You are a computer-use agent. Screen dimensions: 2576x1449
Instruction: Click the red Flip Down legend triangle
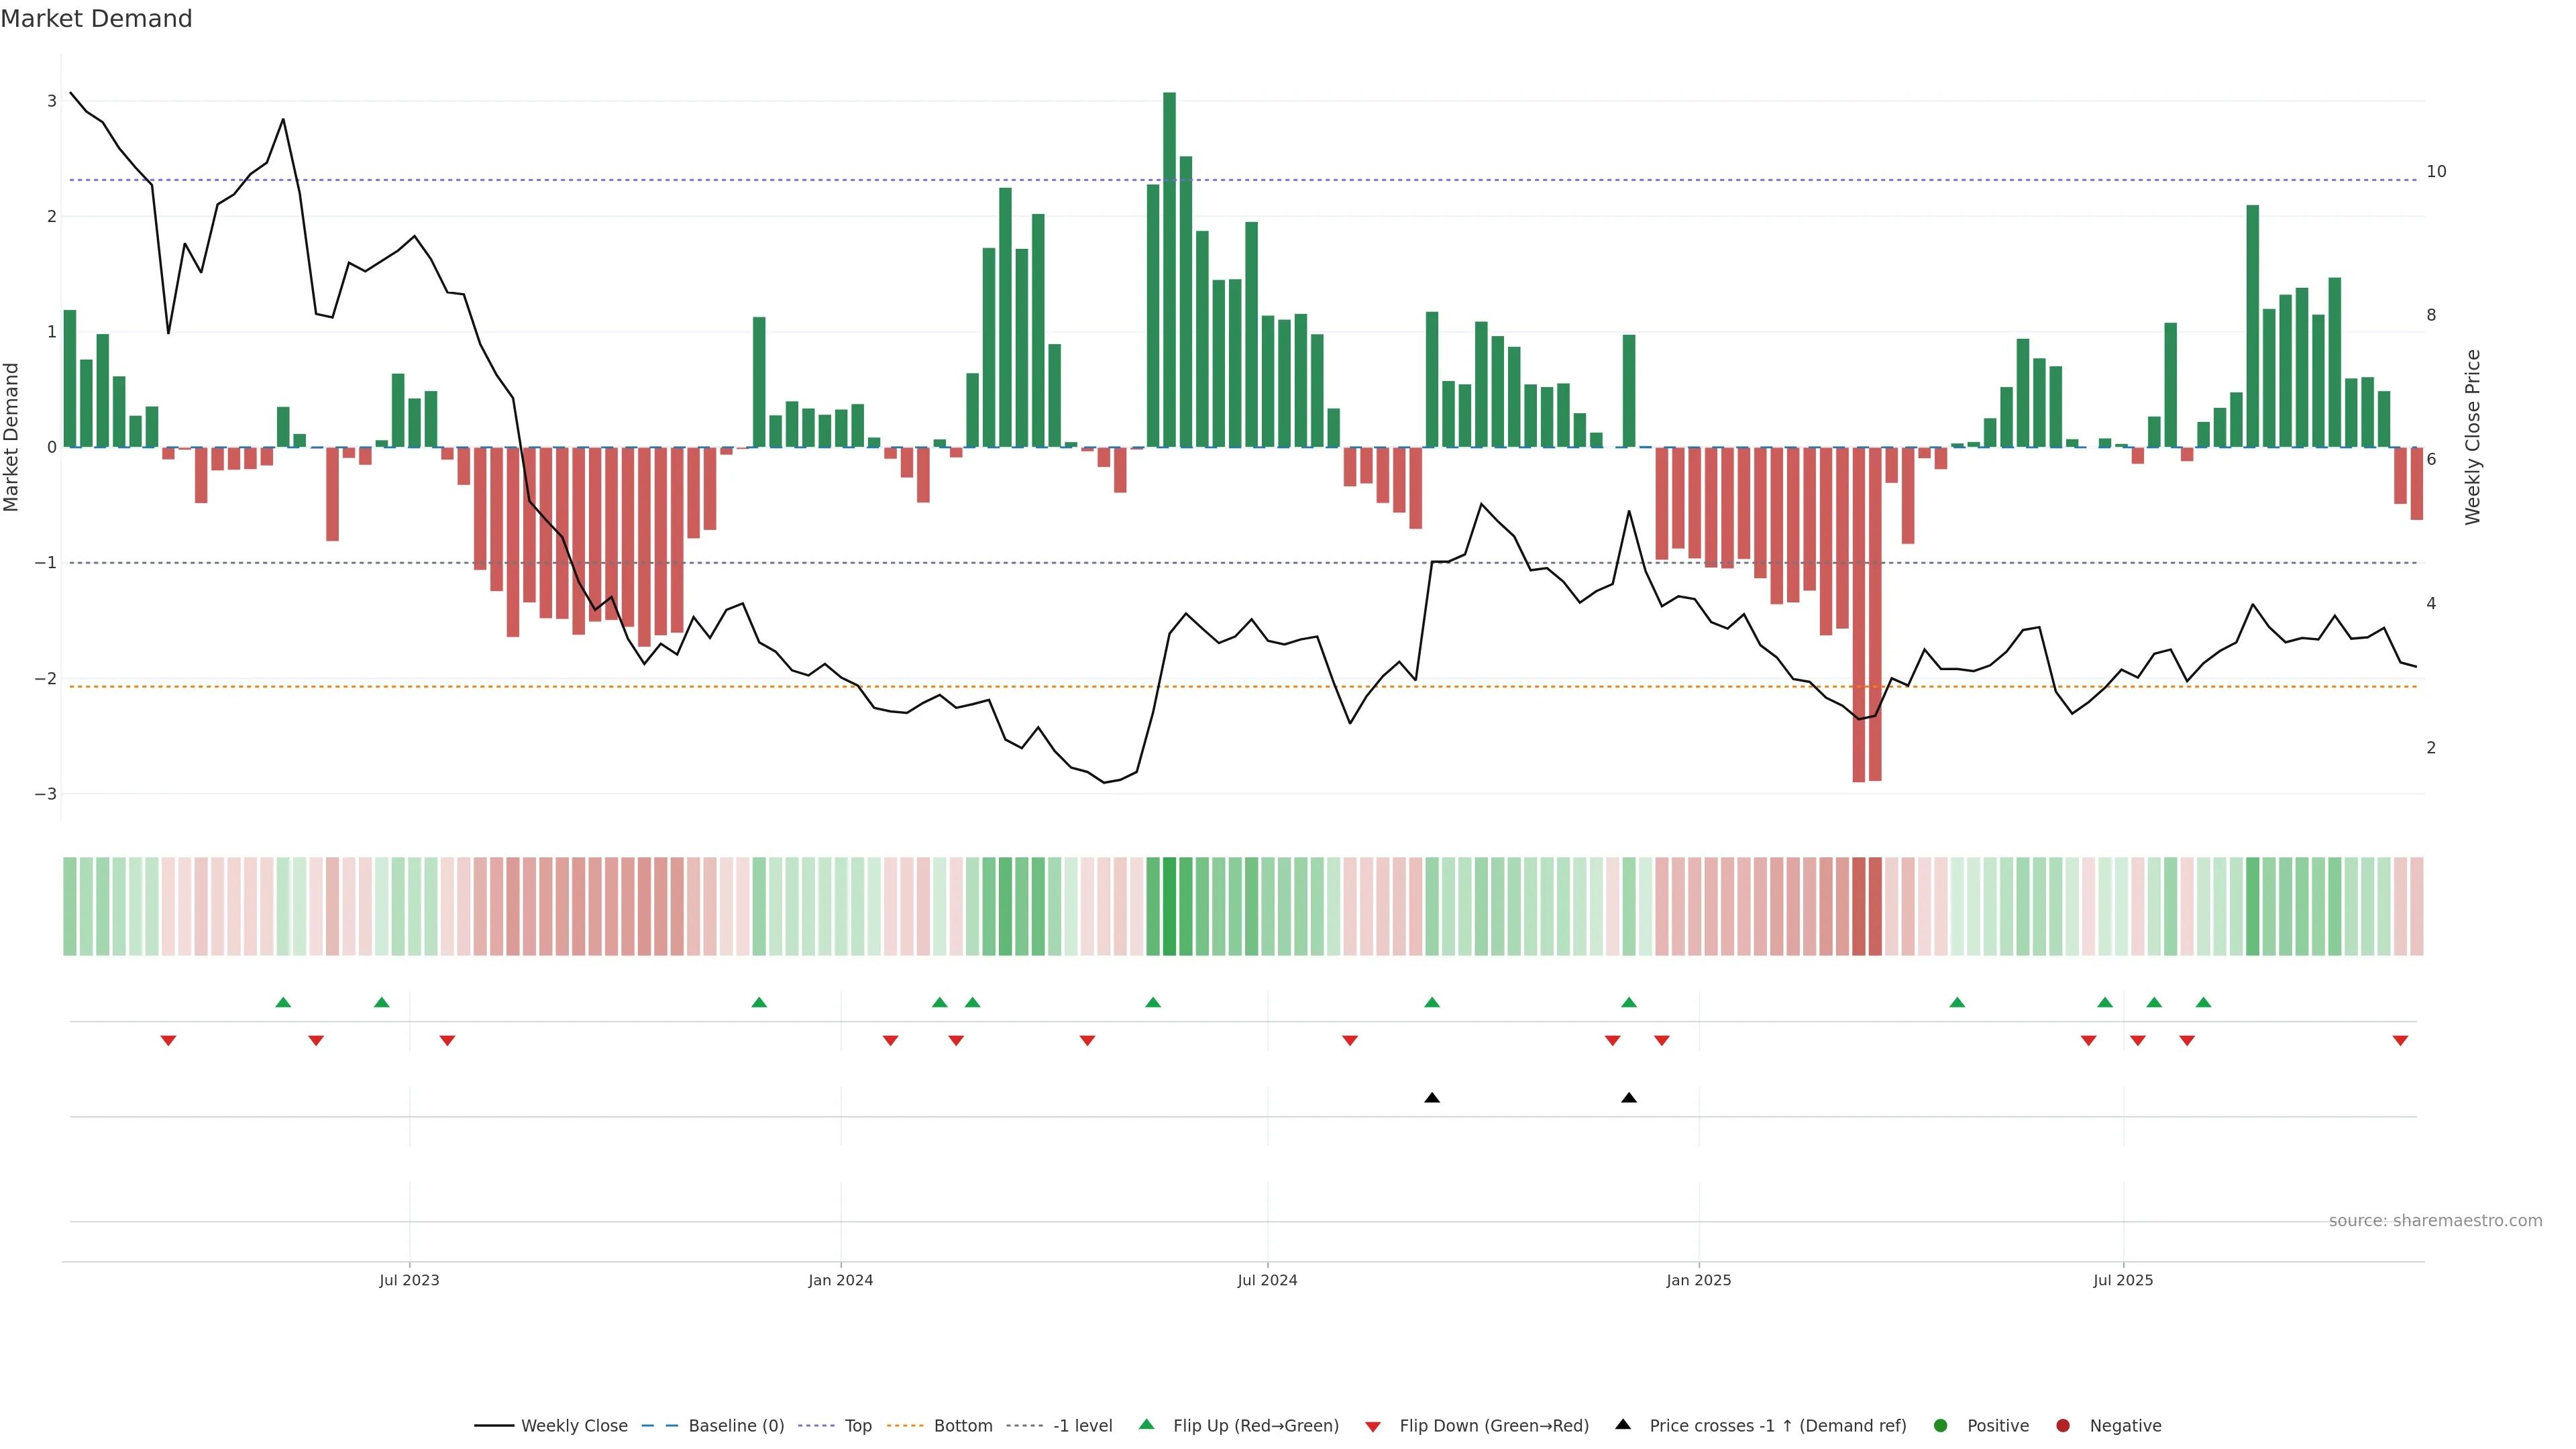point(1373,1427)
